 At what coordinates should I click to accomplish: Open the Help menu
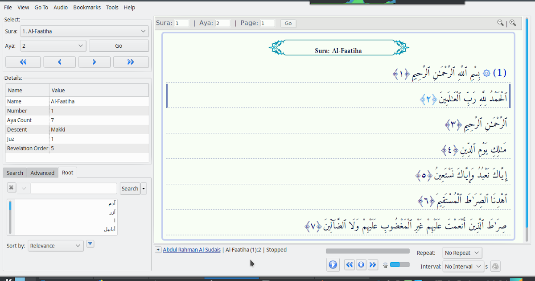pyautogui.click(x=129, y=7)
